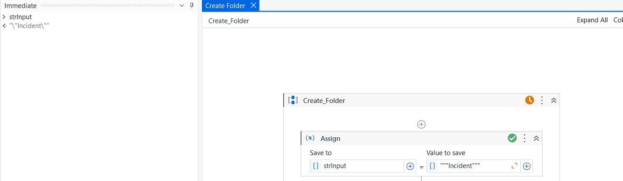The width and height of the screenshot is (623, 181).
Task: Open Create_Folder sequence options menu
Action: coord(542,100)
